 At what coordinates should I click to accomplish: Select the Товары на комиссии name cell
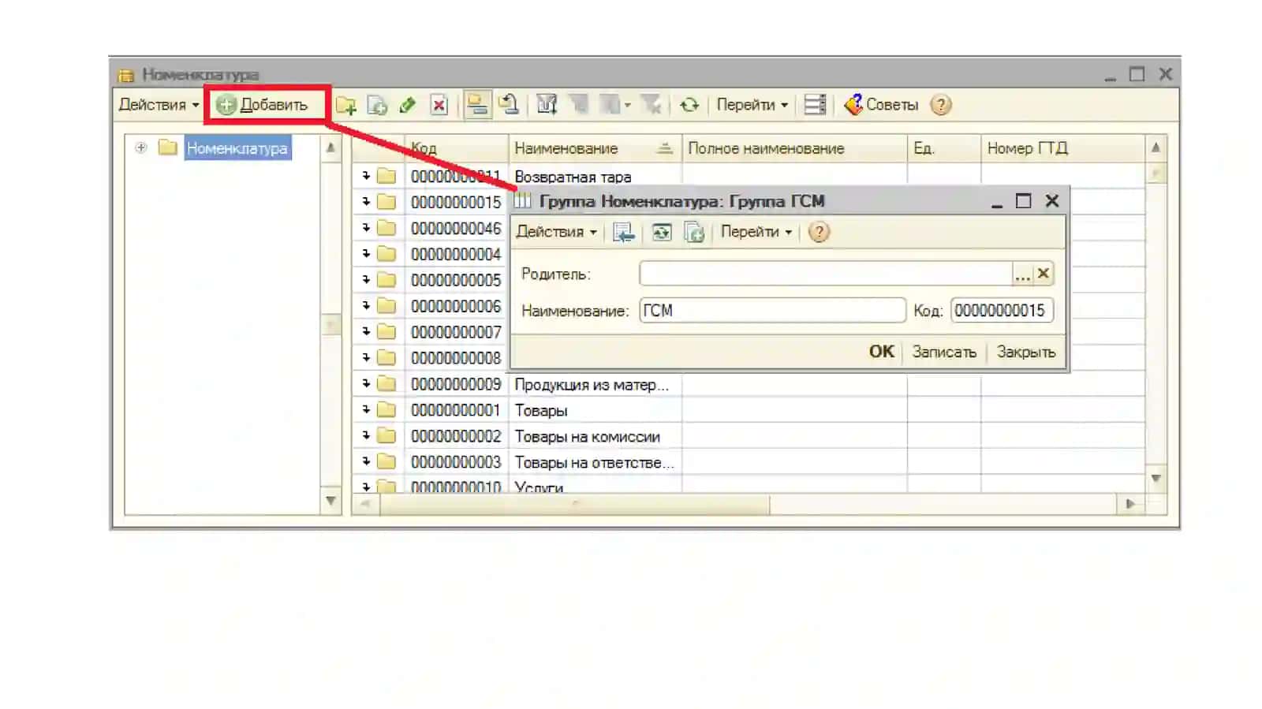coord(596,436)
